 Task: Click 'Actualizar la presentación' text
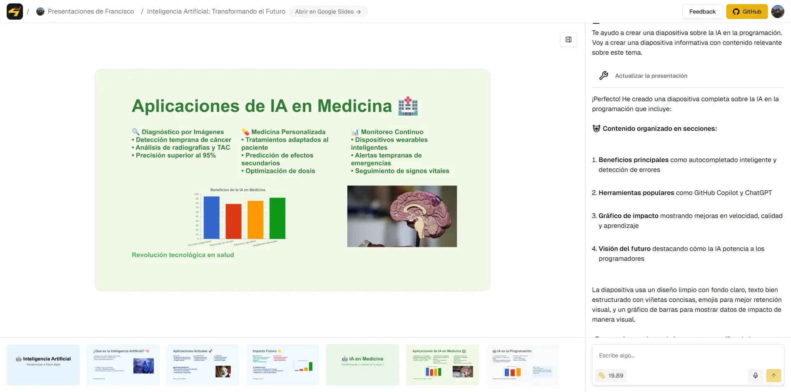coord(651,76)
